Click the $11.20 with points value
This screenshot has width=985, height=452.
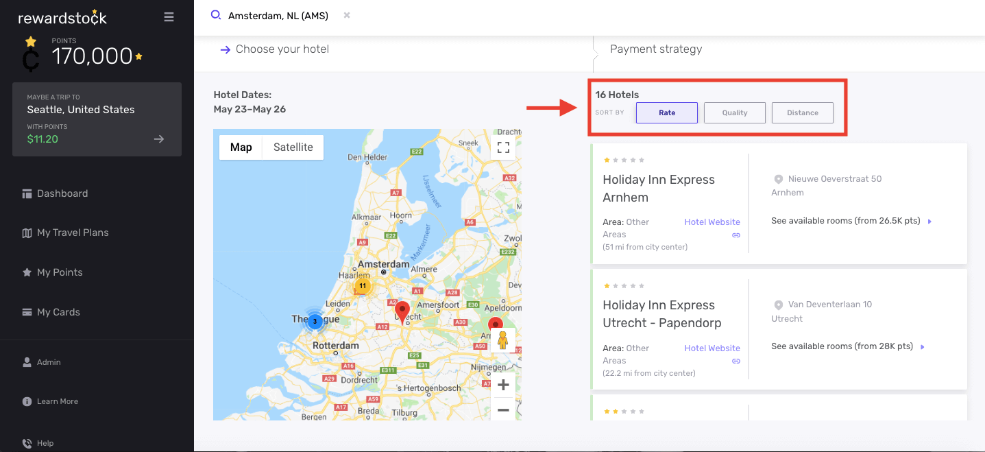coord(42,139)
